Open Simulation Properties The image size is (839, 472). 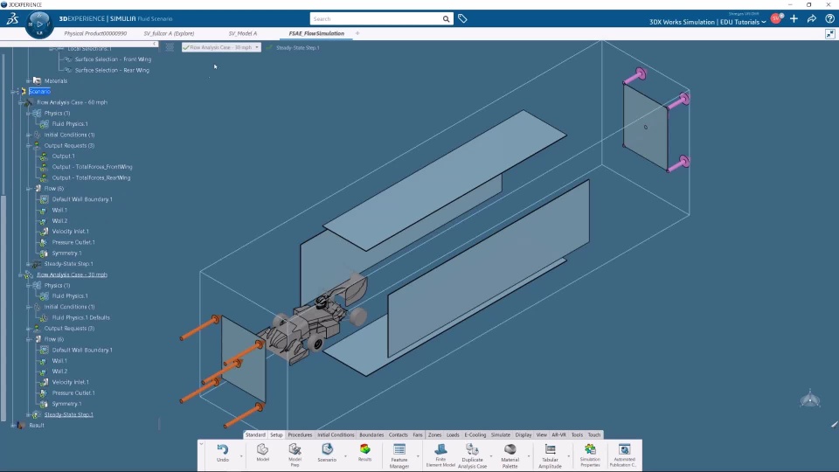590,455
